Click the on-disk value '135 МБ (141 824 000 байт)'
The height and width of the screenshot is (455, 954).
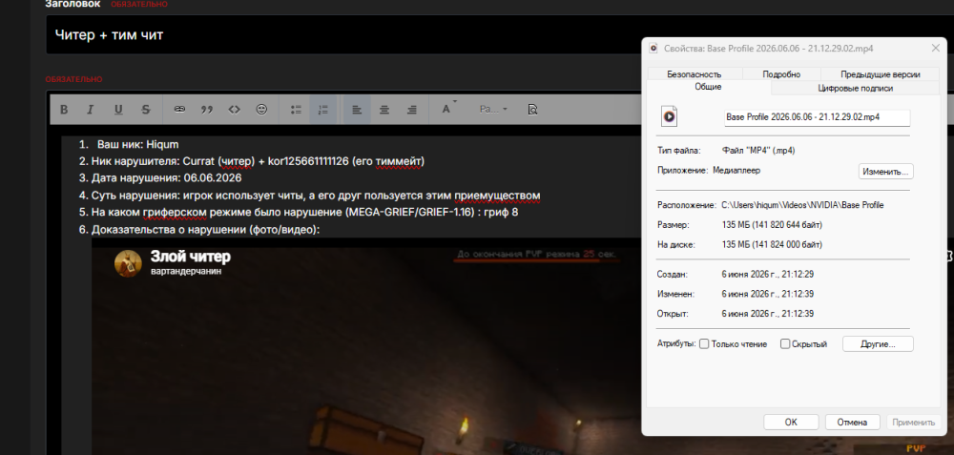point(772,245)
